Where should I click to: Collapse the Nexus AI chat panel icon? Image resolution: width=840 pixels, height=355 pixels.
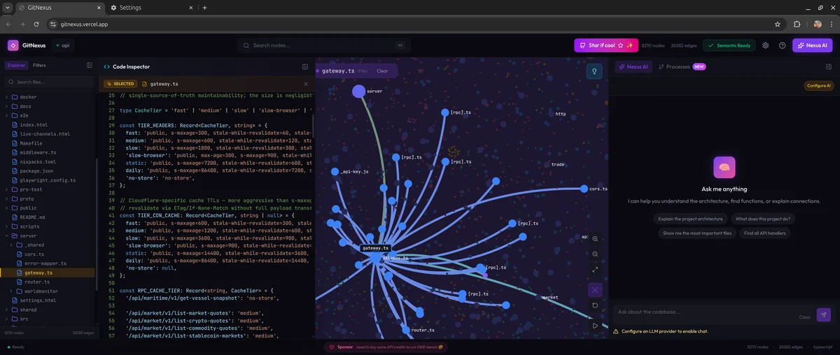[x=829, y=67]
